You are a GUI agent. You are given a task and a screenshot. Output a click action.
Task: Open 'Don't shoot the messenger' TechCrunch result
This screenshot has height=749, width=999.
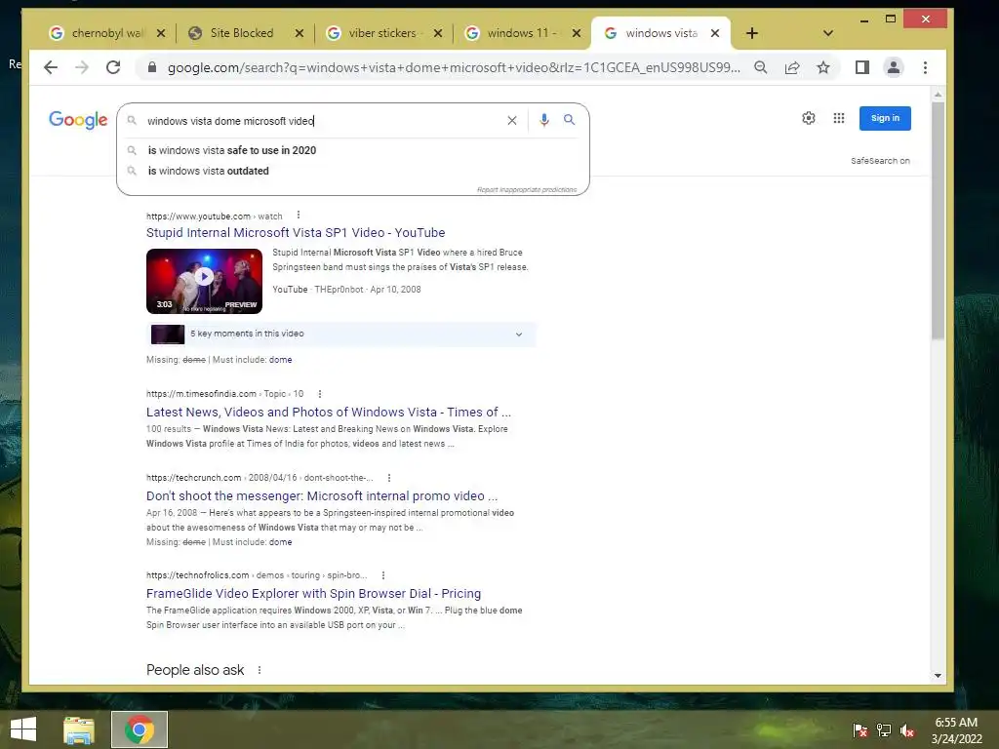point(322,496)
